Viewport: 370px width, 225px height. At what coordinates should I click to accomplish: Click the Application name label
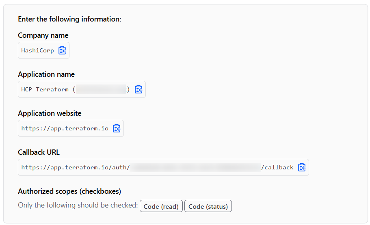point(46,74)
